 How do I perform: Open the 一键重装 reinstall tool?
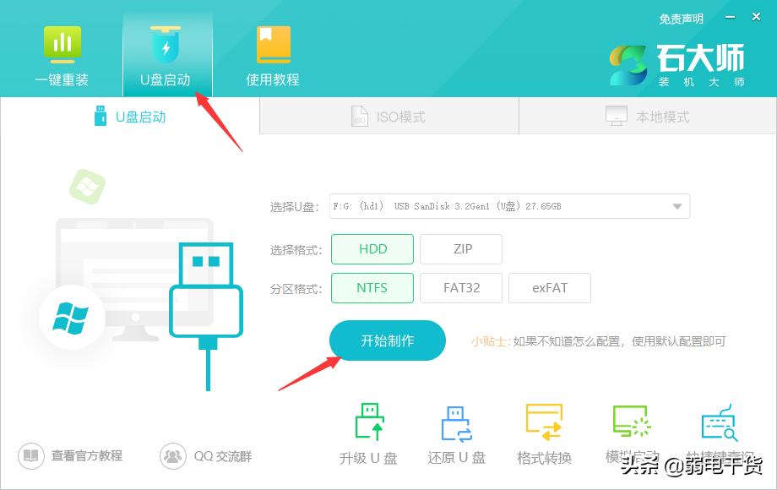coord(61,53)
